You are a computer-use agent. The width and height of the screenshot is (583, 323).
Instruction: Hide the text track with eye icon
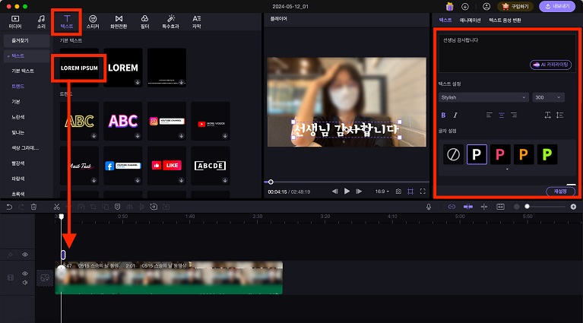(x=24, y=255)
